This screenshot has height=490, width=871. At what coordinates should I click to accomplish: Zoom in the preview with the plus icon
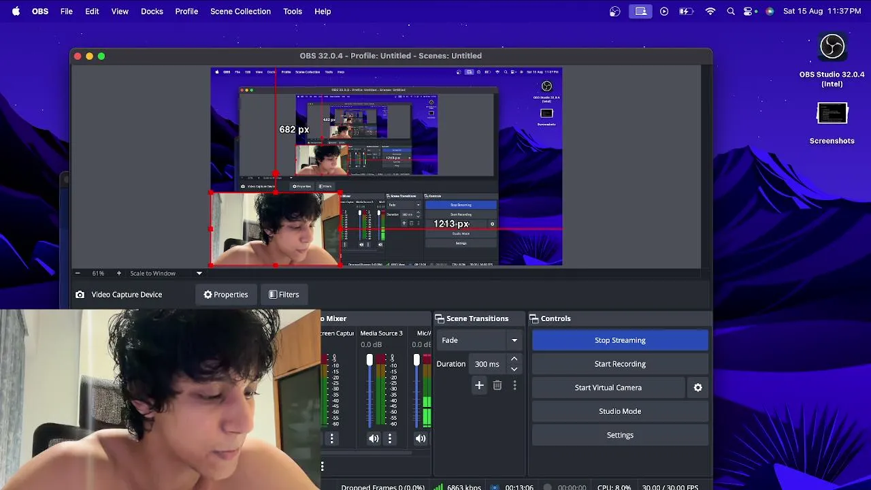pos(118,273)
